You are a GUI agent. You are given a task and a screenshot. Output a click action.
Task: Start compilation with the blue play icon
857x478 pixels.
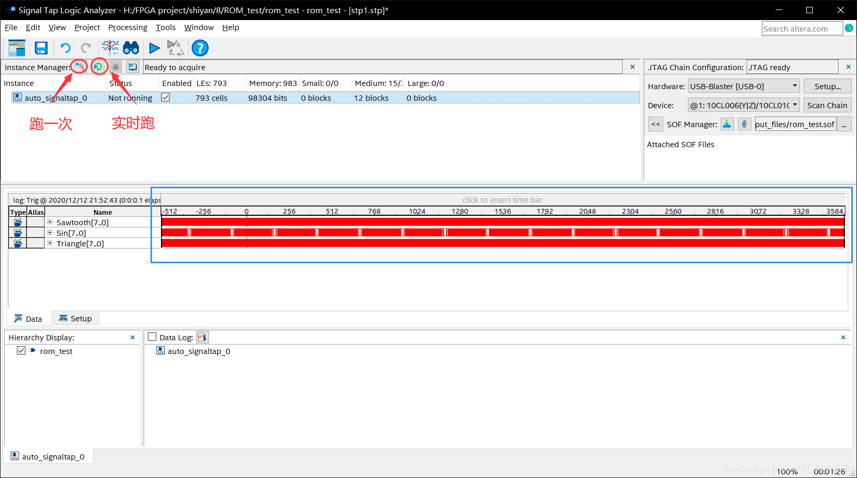[154, 49]
